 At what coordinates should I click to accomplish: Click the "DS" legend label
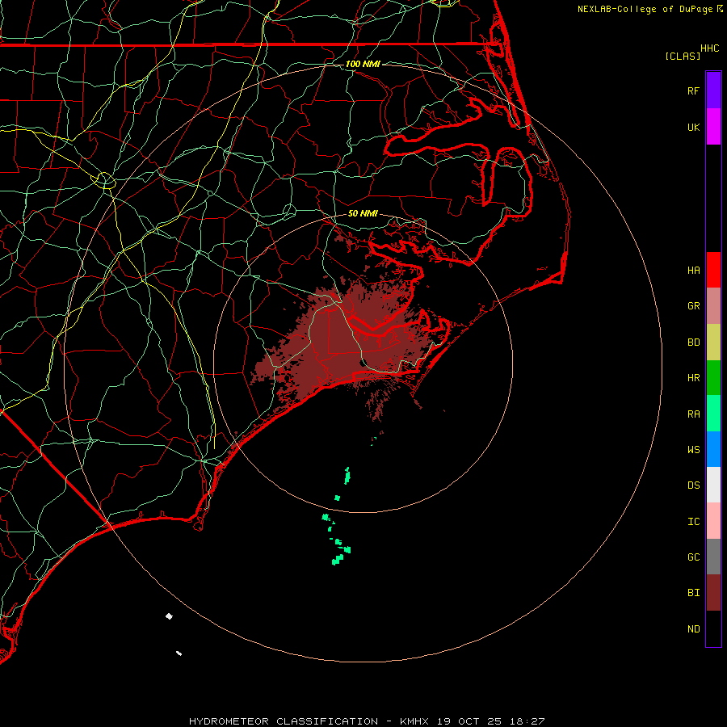coord(694,485)
